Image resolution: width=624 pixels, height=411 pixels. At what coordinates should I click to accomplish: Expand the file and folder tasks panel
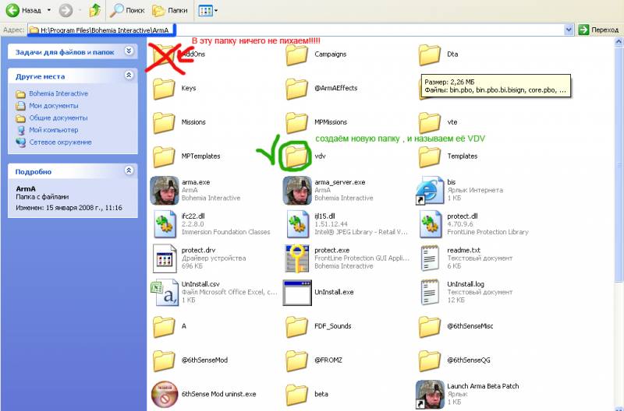[x=129, y=51]
